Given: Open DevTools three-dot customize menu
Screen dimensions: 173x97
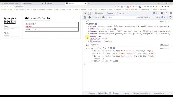Looking at the screenshot, I should pyautogui.click(x=166, y=13).
